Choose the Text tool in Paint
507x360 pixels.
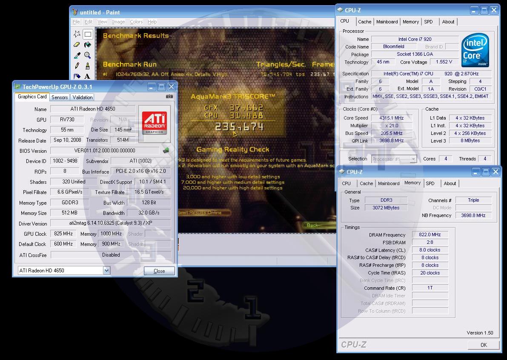tap(88, 76)
